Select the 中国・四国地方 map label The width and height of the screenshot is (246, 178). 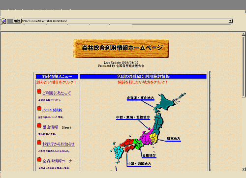coord(139,164)
